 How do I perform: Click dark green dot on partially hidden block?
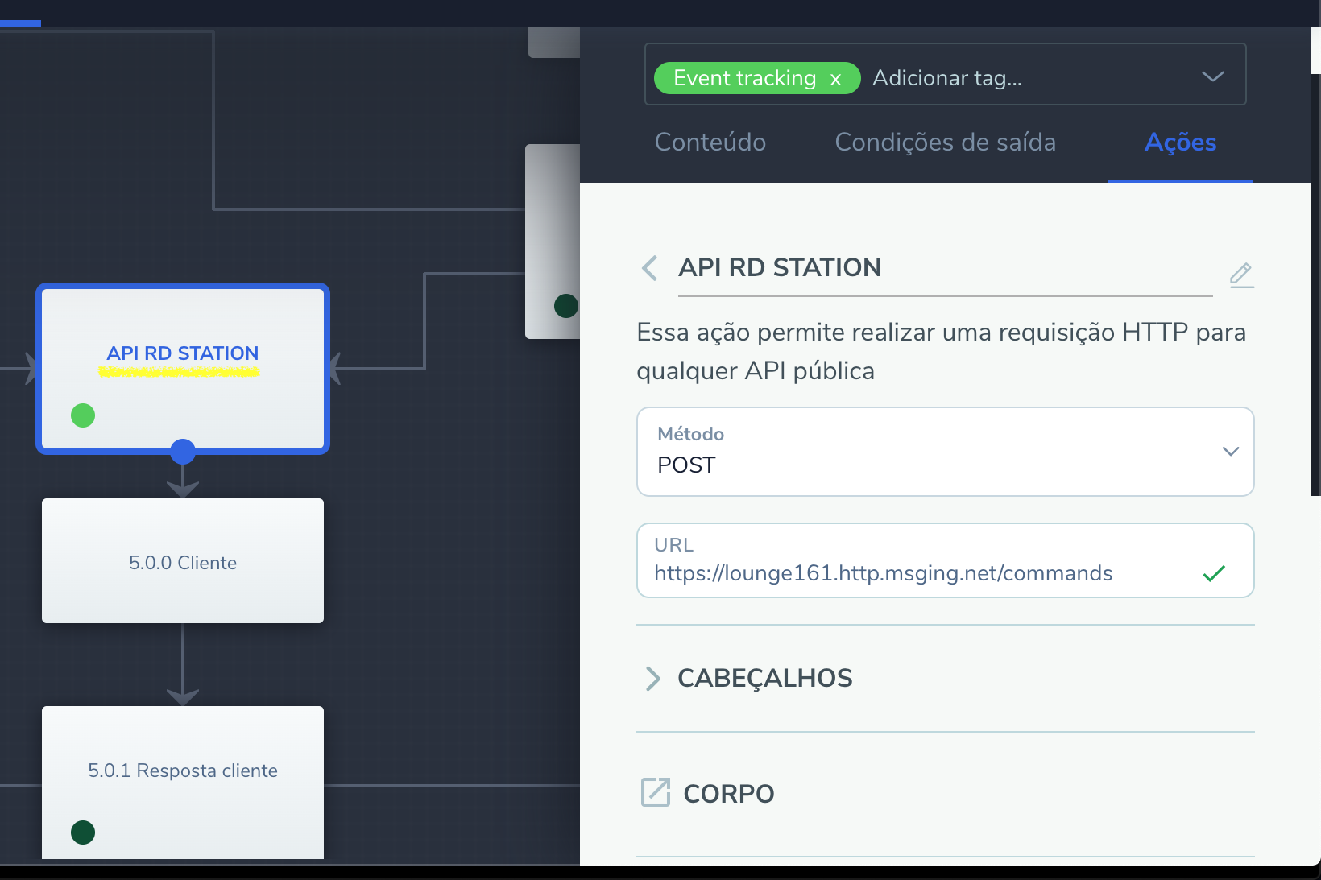(x=566, y=306)
